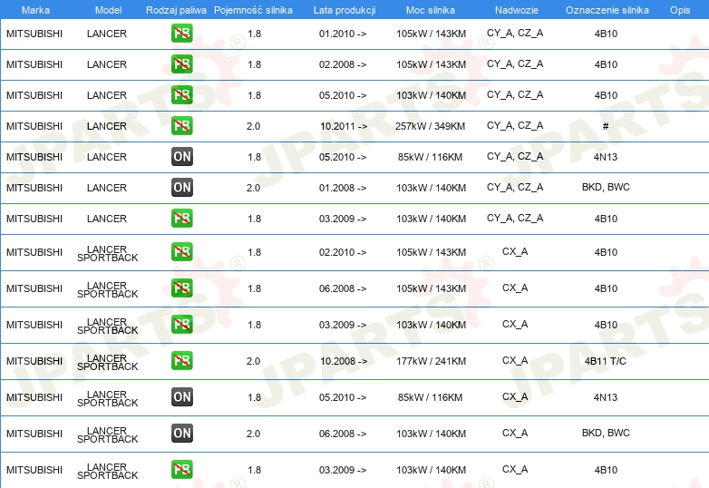Click the 10.2011 -> production date cell
The width and height of the screenshot is (709, 488).
click(344, 126)
